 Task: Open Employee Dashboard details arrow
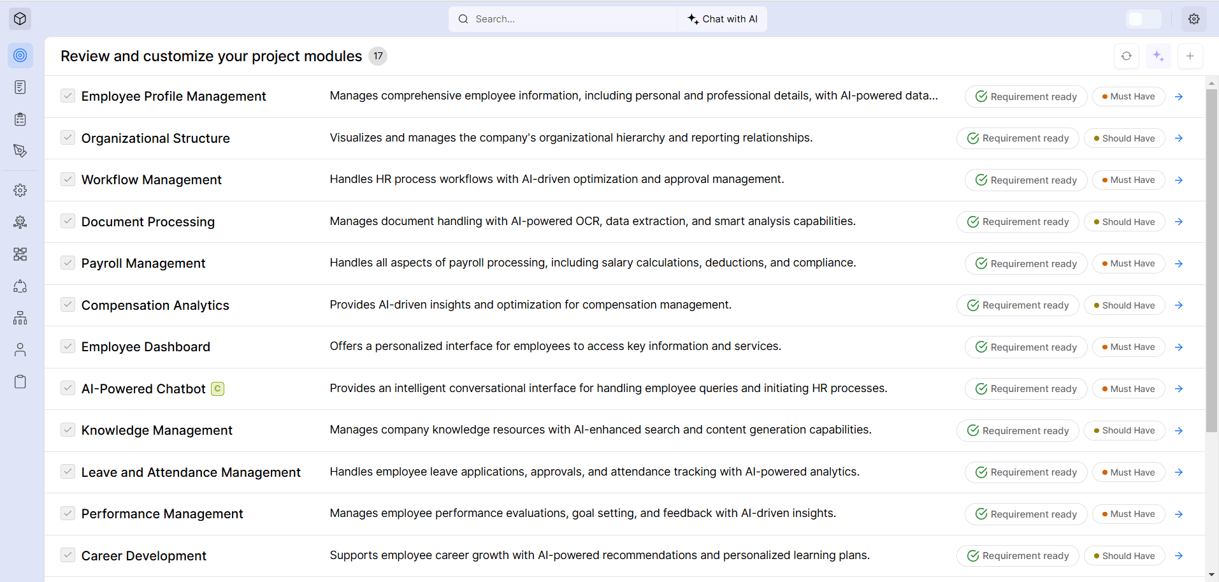click(1179, 347)
